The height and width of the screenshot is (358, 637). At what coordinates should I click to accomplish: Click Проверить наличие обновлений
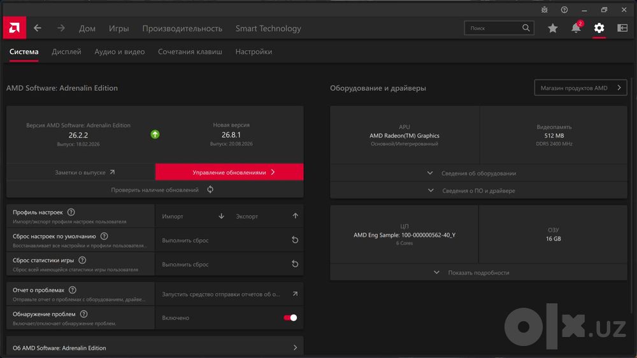point(155,189)
